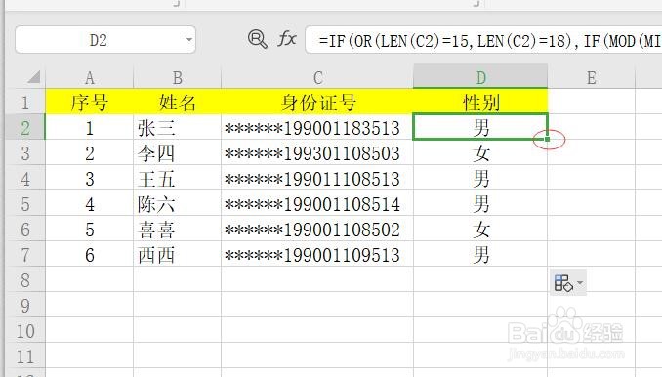Screen dimensions: 662x377
Task: Click the 序号 cell in 张三's row
Action: tap(90, 127)
